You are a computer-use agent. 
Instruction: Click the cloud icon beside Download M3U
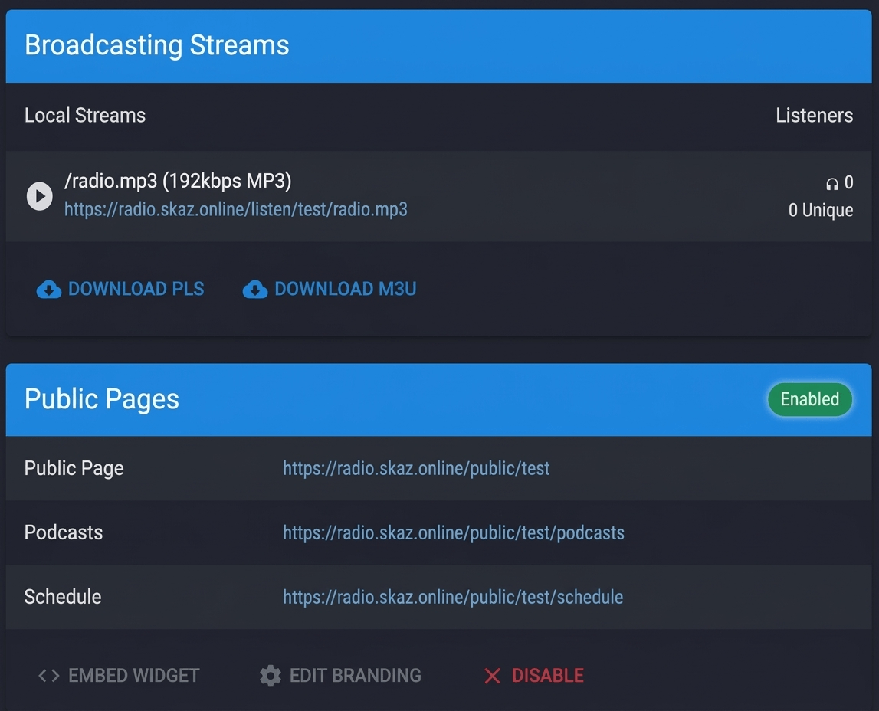tap(255, 290)
